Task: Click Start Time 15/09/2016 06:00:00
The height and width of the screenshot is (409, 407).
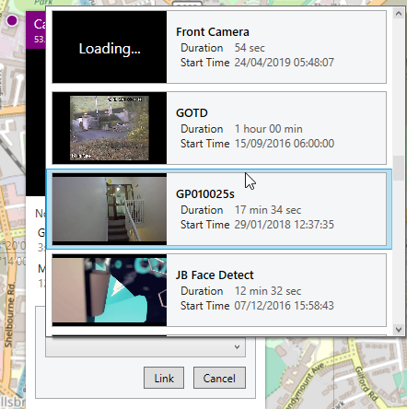Action: 257,144
